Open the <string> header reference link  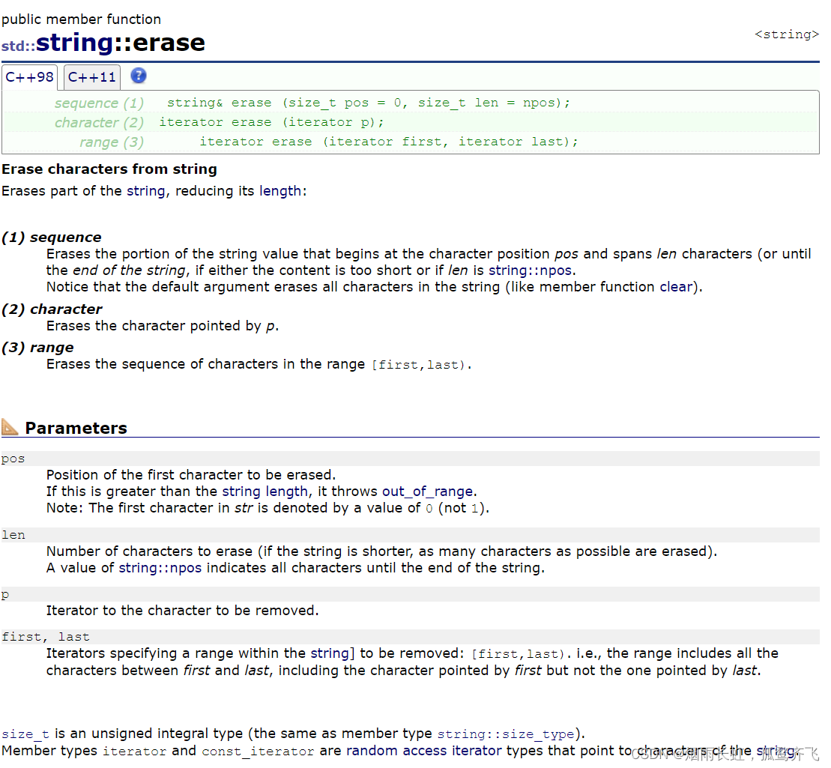click(x=786, y=34)
